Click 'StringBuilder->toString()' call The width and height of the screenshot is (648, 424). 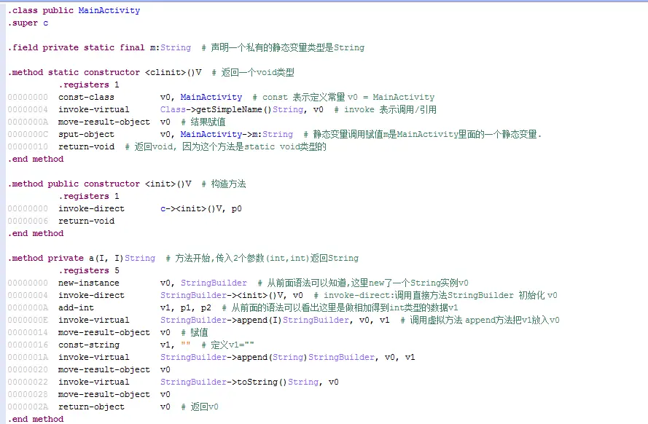click(x=224, y=382)
